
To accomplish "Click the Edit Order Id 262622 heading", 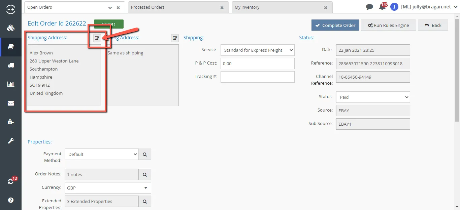I will pyautogui.click(x=57, y=24).
